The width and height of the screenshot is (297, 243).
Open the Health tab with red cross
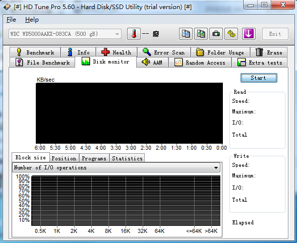pyautogui.click(x=116, y=52)
